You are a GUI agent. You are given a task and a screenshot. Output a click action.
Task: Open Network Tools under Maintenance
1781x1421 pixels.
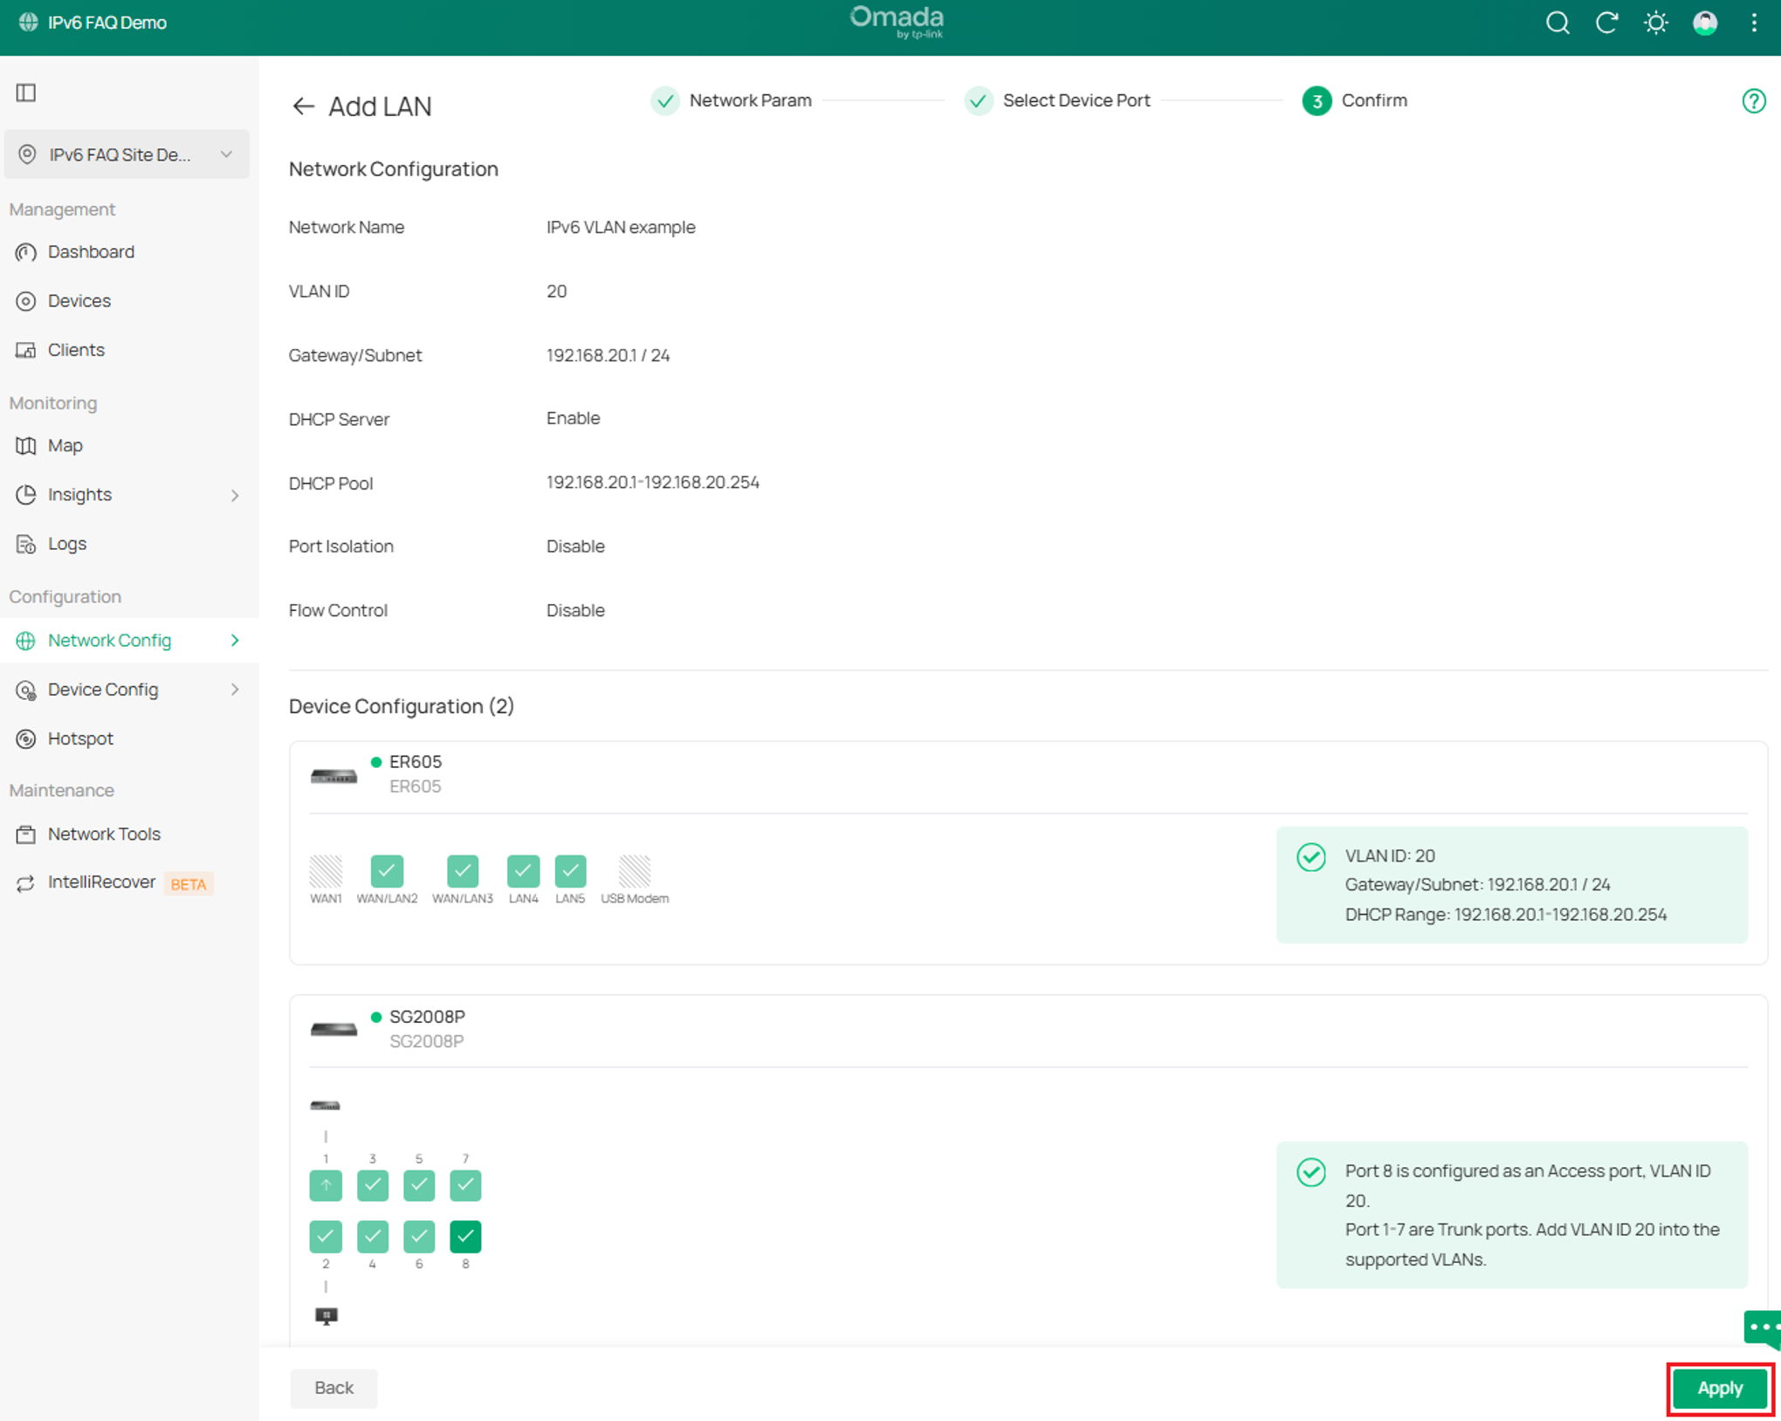(x=104, y=834)
